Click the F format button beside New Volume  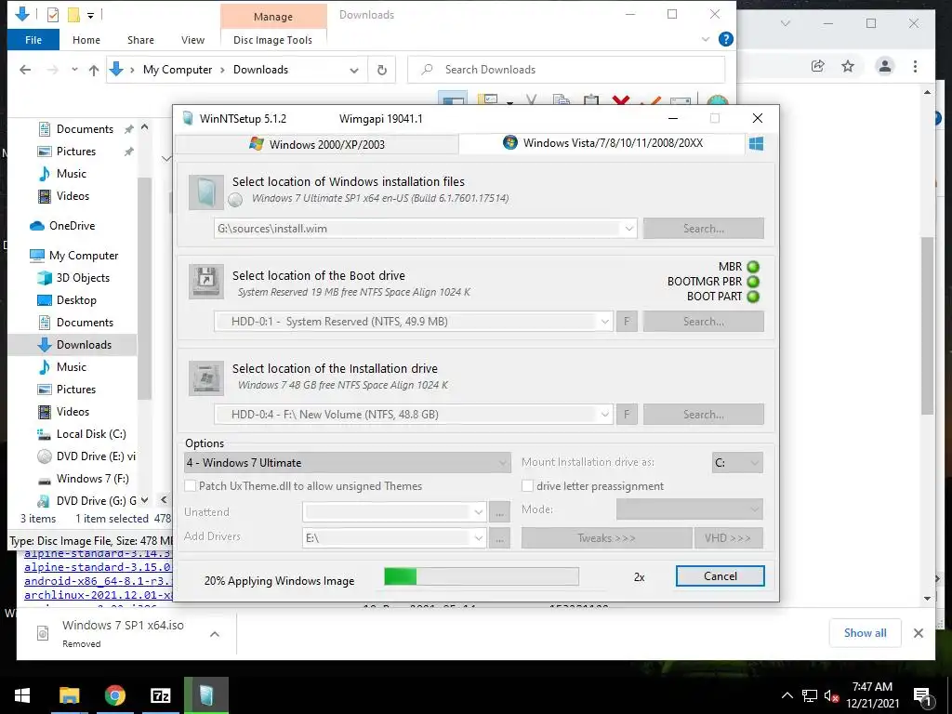click(628, 414)
